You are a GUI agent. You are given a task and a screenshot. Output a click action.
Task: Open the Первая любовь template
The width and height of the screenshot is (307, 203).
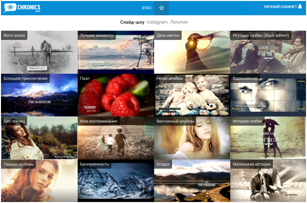pos(39,180)
